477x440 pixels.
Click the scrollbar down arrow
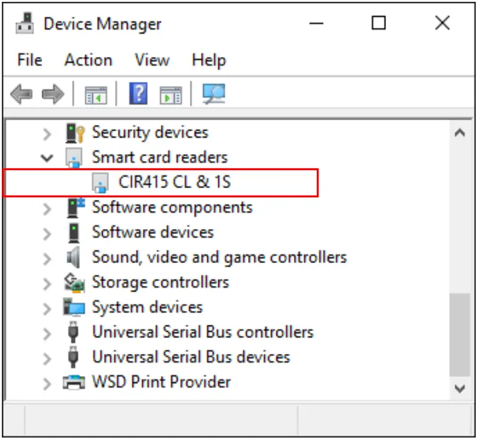pyautogui.click(x=459, y=389)
